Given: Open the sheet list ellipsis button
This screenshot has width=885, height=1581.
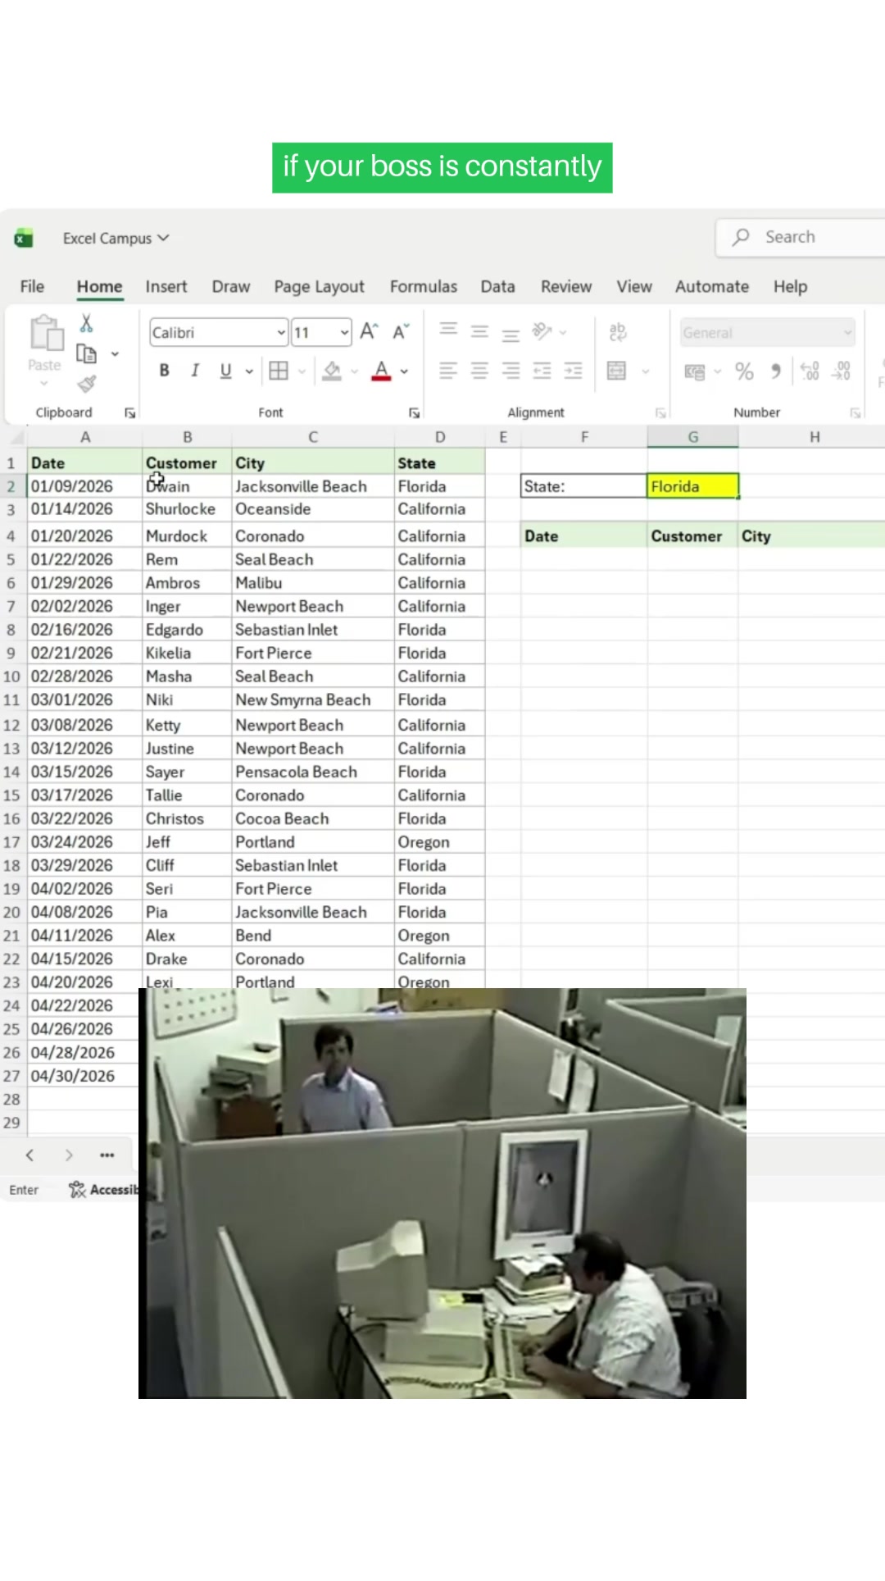Looking at the screenshot, I should (107, 1155).
